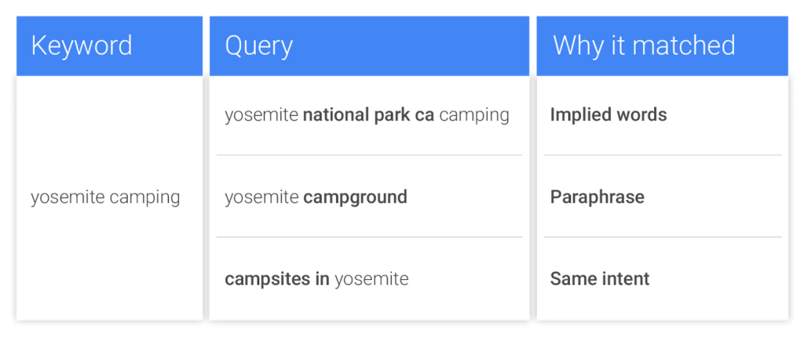This screenshot has width=804, height=338.
Task: Select the Paraphrase match reason
Action: pos(597,197)
